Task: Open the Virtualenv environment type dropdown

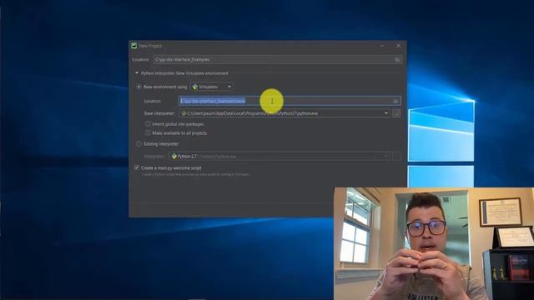Action: click(x=211, y=87)
